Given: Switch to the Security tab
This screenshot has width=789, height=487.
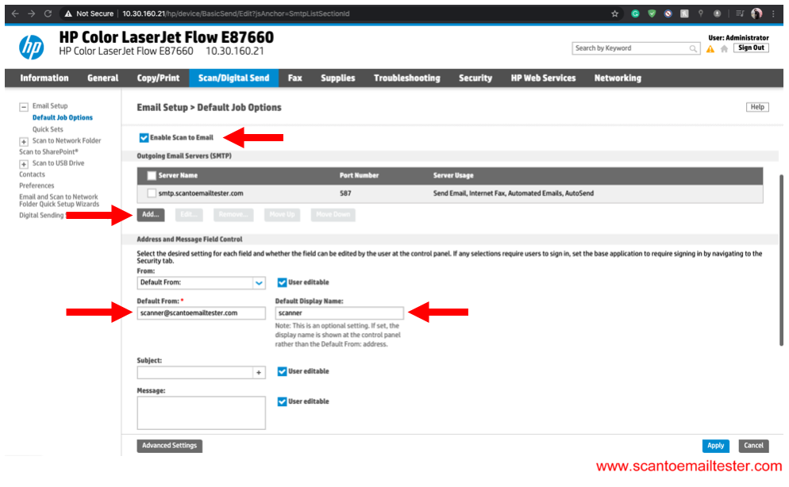Looking at the screenshot, I should [475, 78].
